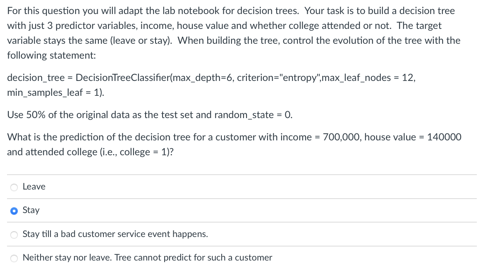This screenshot has height=275, width=488.
Task: Click the "Leave" answer label text
Action: [33, 187]
